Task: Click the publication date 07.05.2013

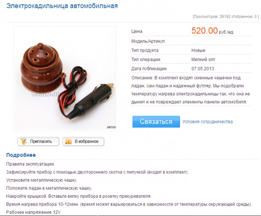Action: (203, 69)
